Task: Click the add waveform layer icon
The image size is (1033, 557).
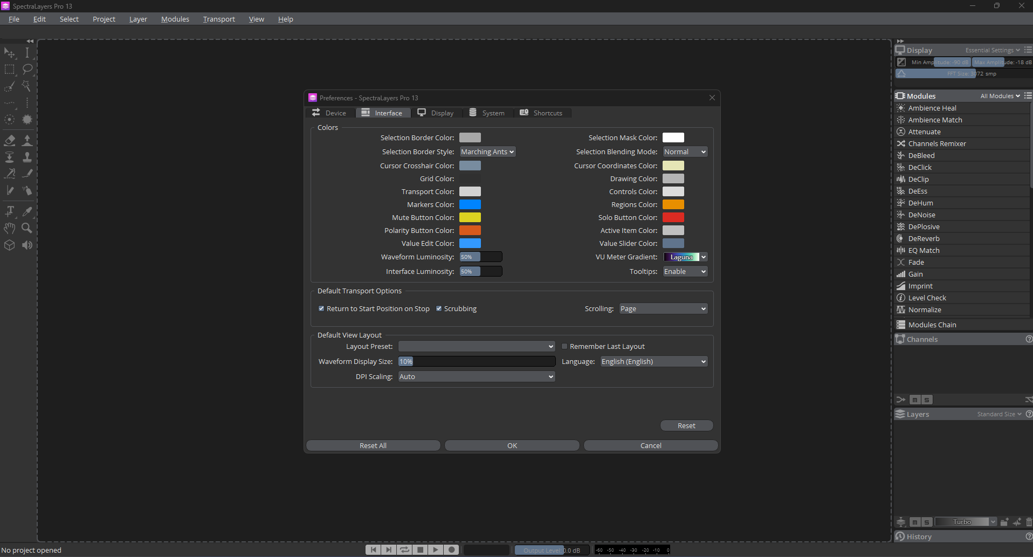Action: (x=1017, y=522)
